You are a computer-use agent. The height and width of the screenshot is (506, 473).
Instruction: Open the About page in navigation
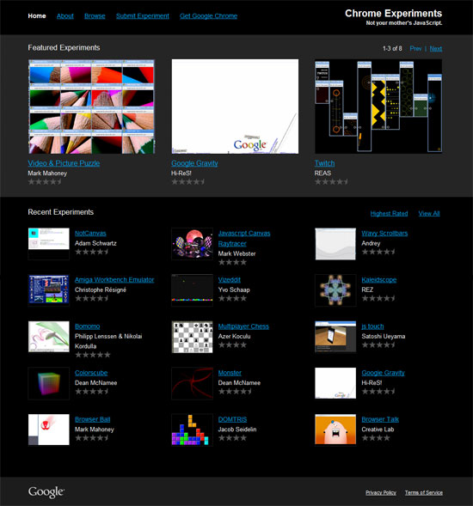click(65, 16)
